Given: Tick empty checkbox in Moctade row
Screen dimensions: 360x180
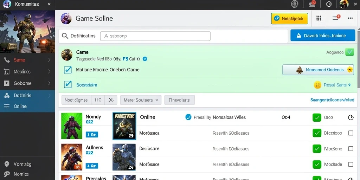Looking at the screenshot, I should click(351, 165).
